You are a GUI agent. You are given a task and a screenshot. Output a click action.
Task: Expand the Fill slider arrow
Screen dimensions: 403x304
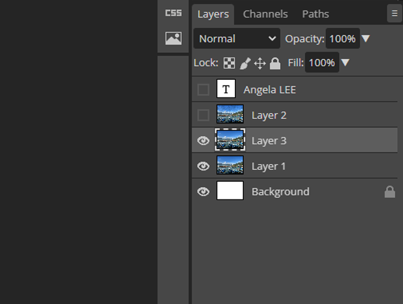[345, 63]
